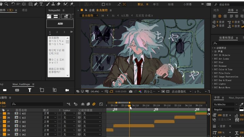Select the Zoom tool magnifier

6,4
